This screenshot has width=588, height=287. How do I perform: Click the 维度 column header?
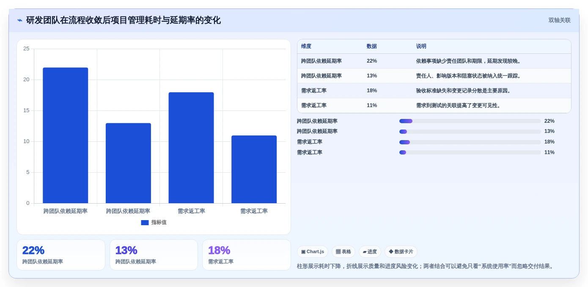click(x=306, y=47)
